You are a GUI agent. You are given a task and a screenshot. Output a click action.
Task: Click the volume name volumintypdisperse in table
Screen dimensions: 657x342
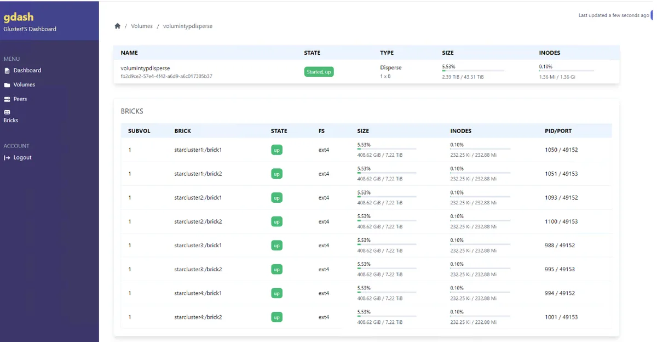[145, 68]
